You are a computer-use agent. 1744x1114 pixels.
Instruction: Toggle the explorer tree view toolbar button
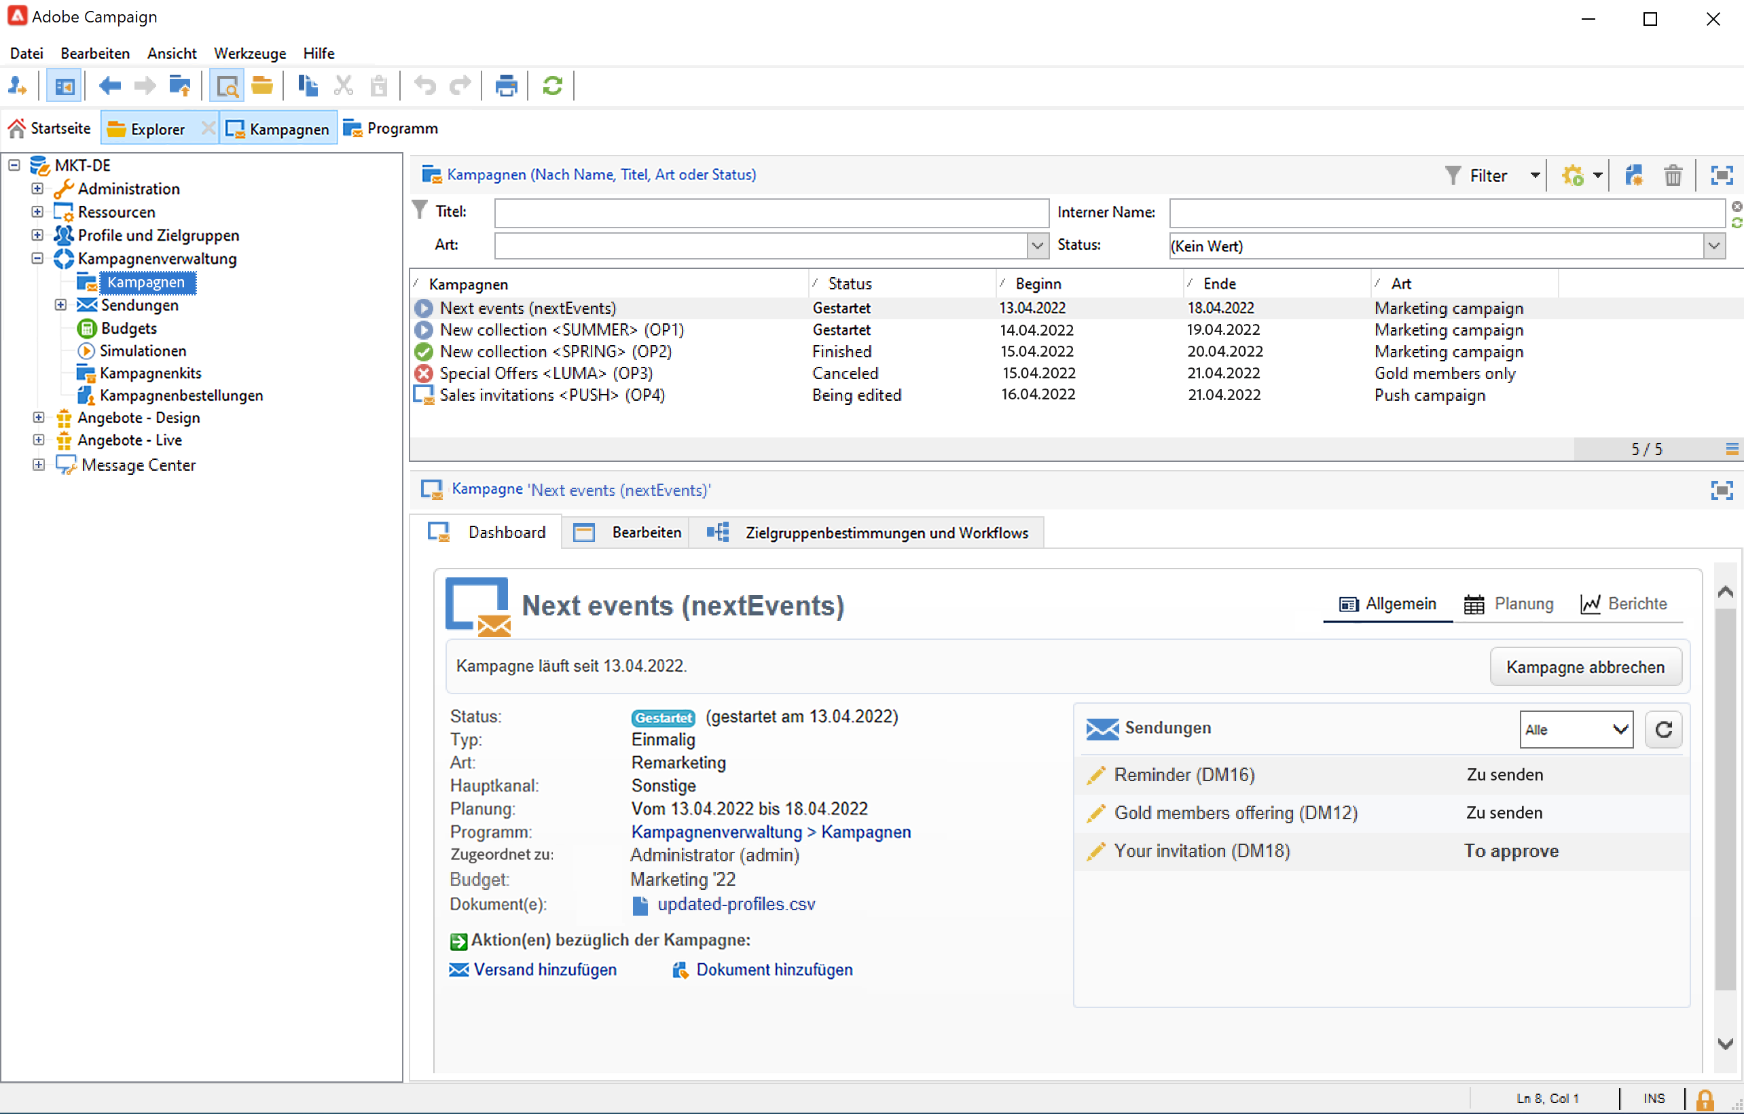(x=65, y=86)
